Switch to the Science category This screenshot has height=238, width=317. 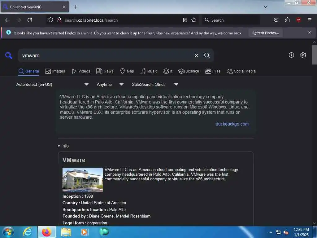189,71
